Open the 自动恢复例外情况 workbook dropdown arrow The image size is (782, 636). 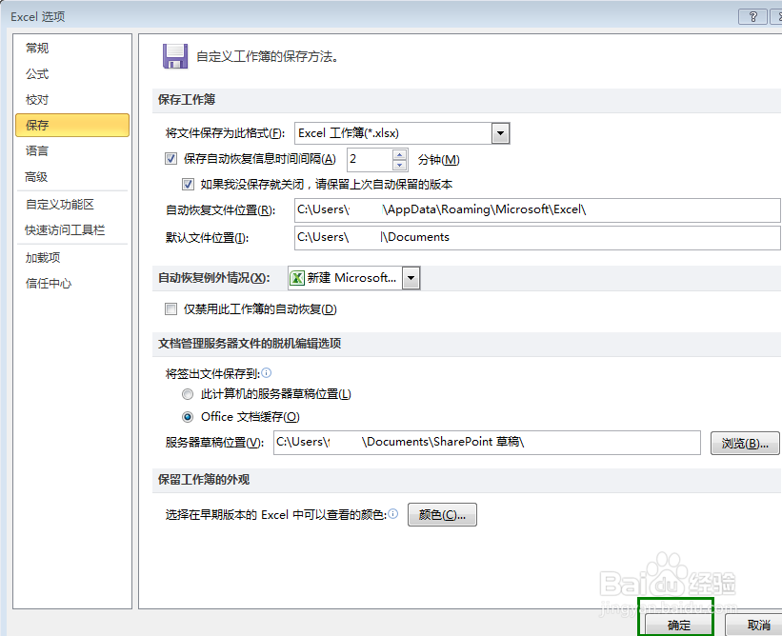click(x=411, y=278)
